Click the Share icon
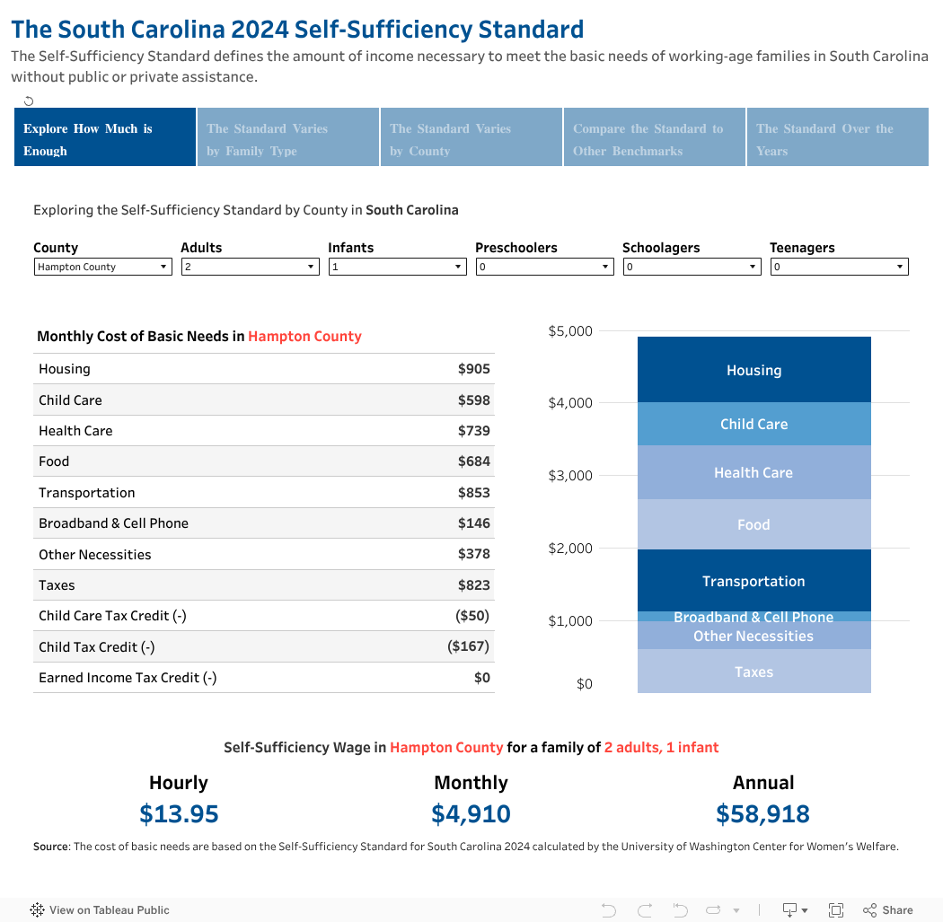Screen dimensions: 943x922 887,910
